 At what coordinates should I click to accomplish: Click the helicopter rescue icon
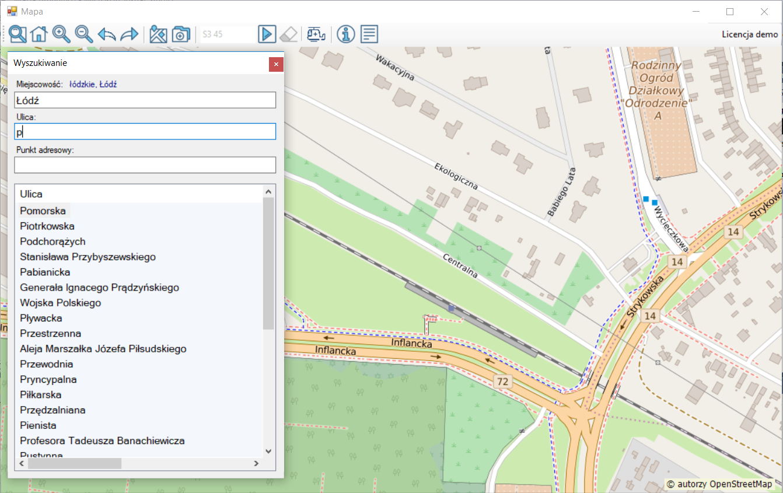316,34
